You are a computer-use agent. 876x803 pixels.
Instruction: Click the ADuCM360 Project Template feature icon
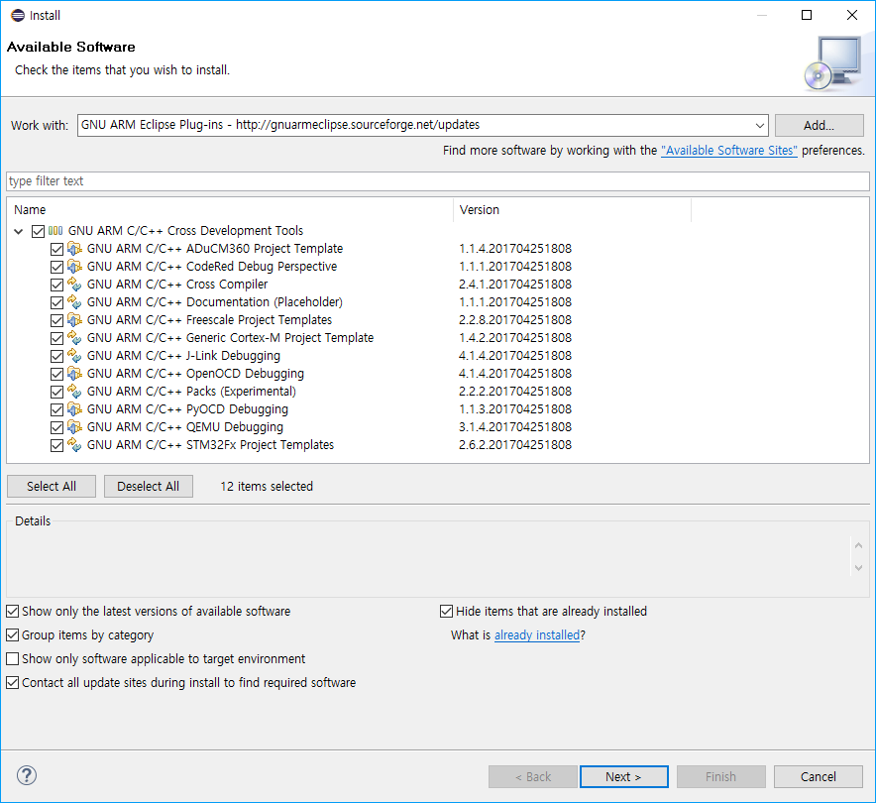[x=74, y=248]
